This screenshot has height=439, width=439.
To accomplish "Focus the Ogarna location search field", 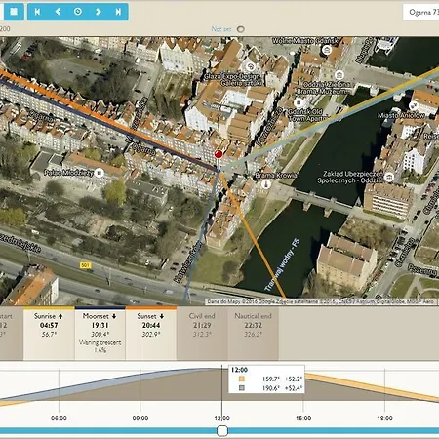I will (x=421, y=13).
